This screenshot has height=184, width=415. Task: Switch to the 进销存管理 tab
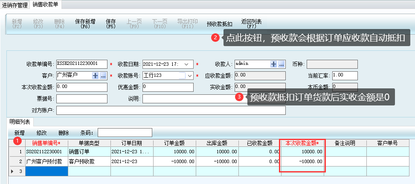pos(15,5)
